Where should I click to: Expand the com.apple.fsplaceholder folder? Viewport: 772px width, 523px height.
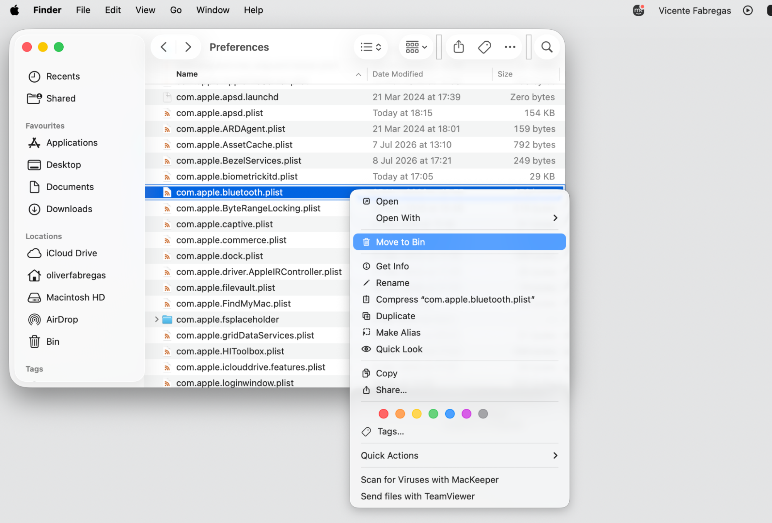[156, 319]
